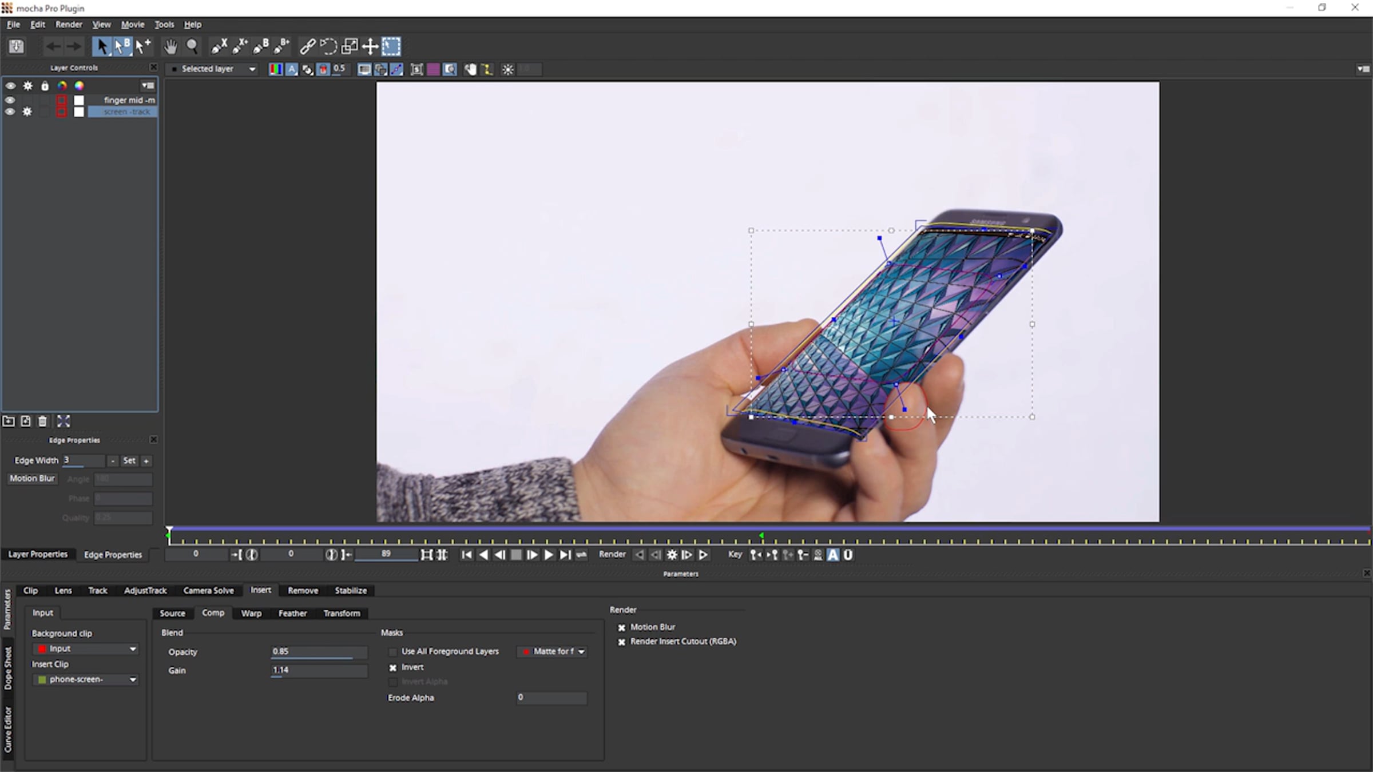The image size is (1373, 772).
Task: Open the Layer Controls panel options menu
Action: (x=148, y=86)
